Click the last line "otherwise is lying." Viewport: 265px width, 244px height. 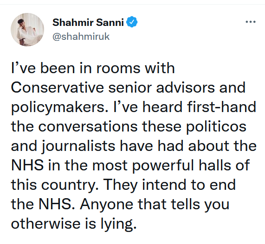click(x=74, y=224)
